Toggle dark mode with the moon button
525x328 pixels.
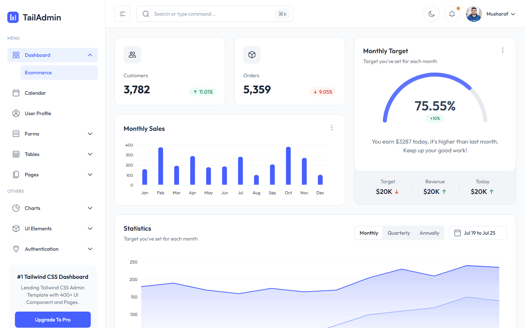(432, 14)
